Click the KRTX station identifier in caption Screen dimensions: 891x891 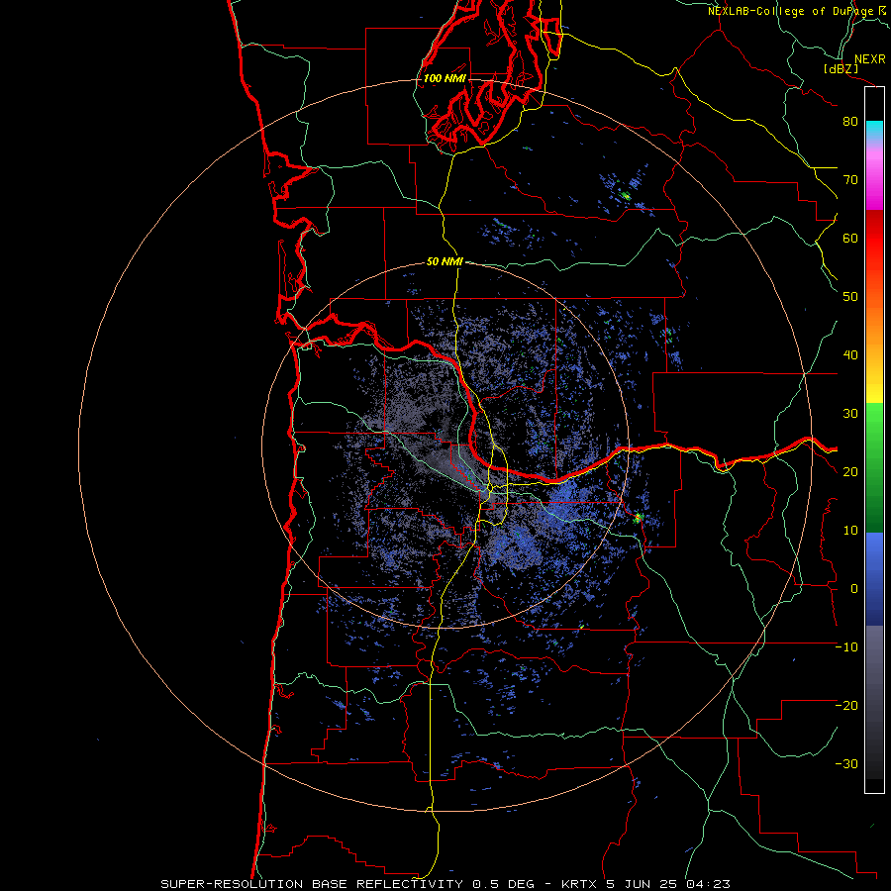click(x=581, y=884)
